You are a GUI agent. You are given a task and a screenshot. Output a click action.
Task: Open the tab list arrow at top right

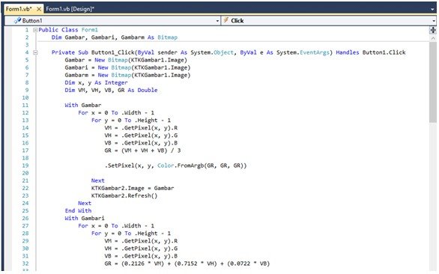(x=433, y=9)
